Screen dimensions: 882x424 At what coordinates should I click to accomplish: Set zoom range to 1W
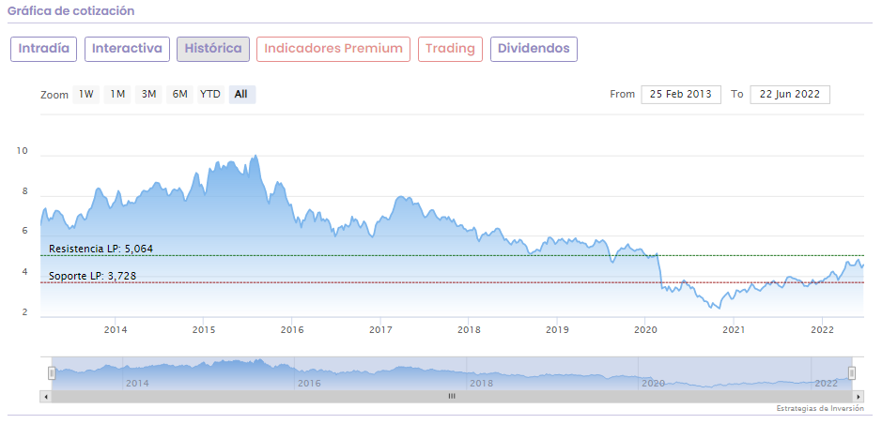(x=86, y=94)
